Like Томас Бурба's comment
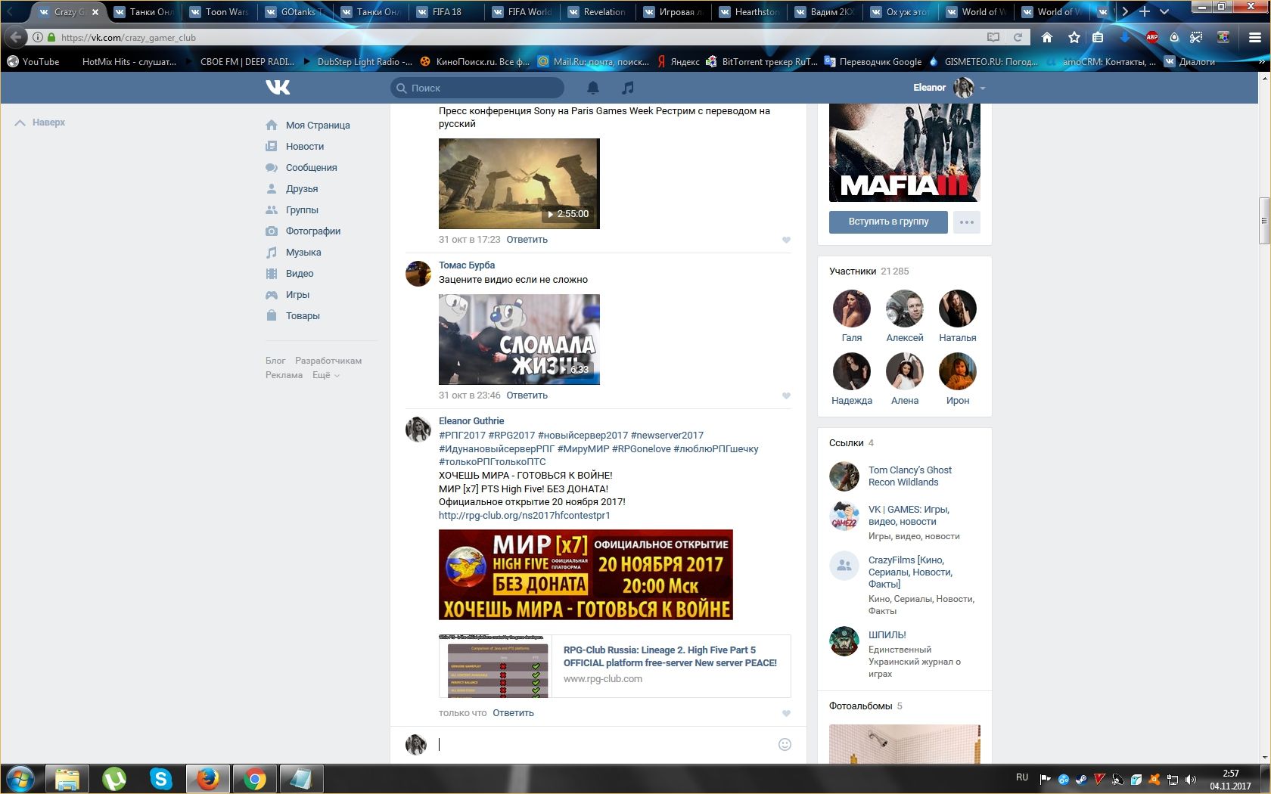The height and width of the screenshot is (794, 1271). [786, 395]
